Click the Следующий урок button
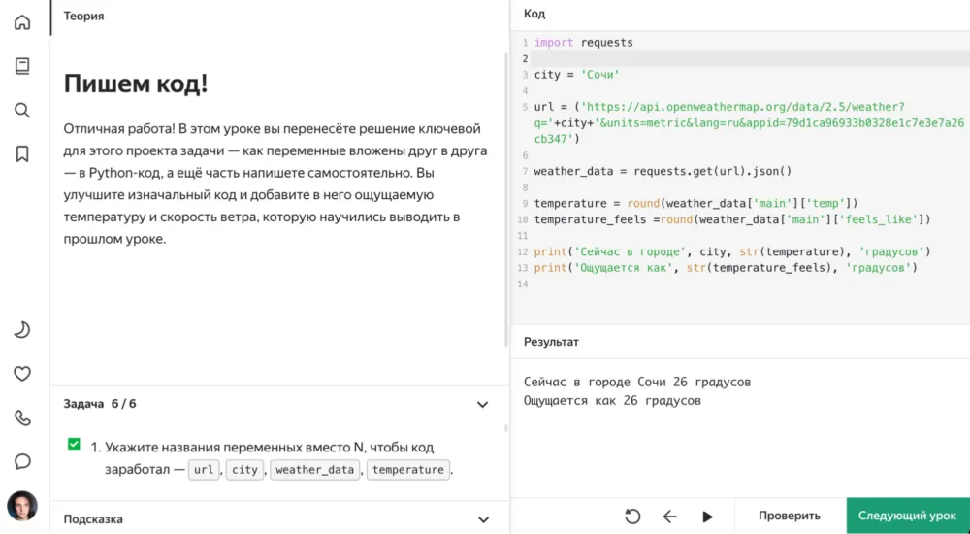The height and width of the screenshot is (534, 970). (908, 516)
